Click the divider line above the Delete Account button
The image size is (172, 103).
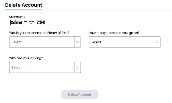(85, 82)
